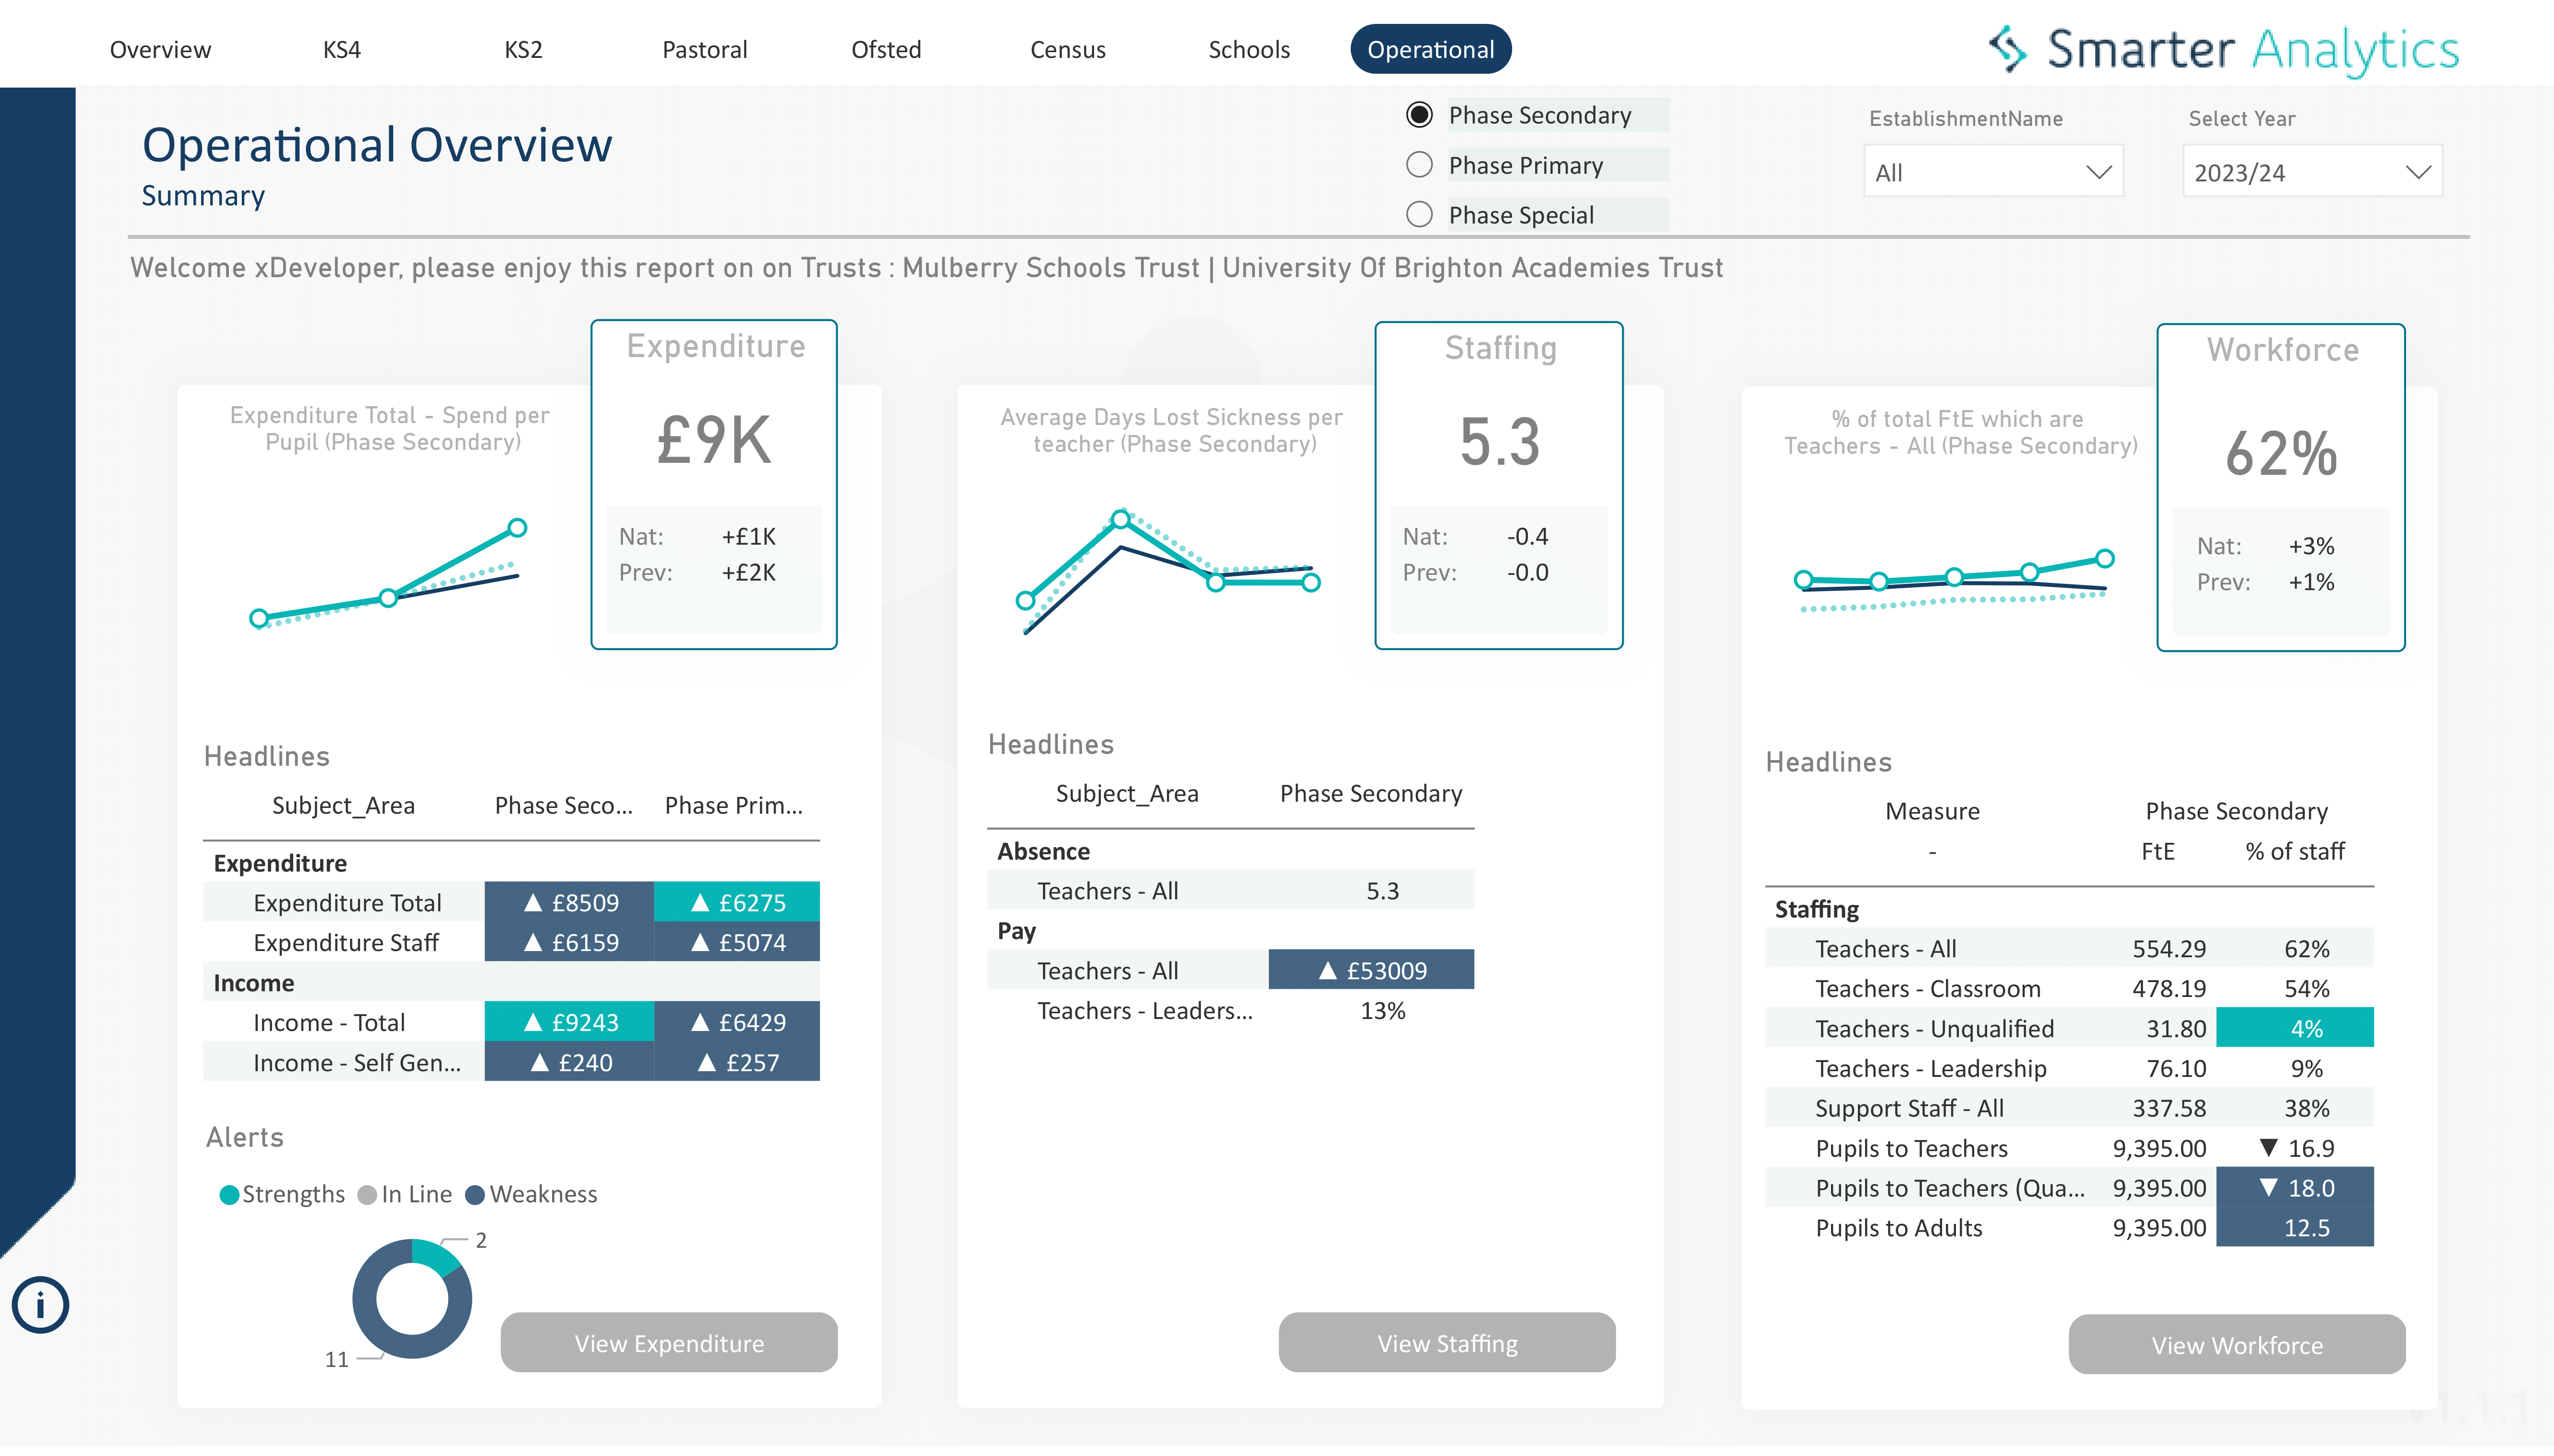Select the Phase Primary radio button
This screenshot has width=2554, height=1456.
click(x=1419, y=164)
